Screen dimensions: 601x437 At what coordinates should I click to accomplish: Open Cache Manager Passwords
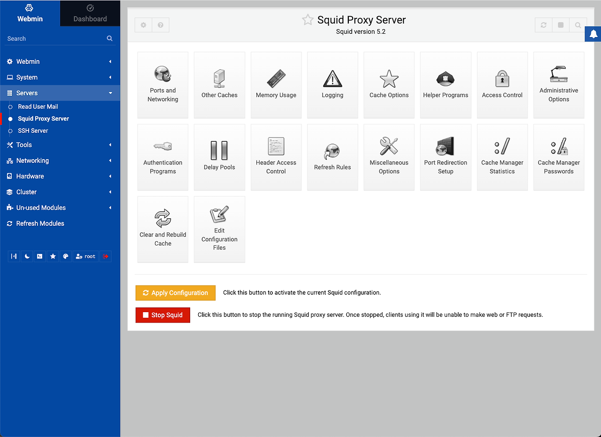click(559, 157)
